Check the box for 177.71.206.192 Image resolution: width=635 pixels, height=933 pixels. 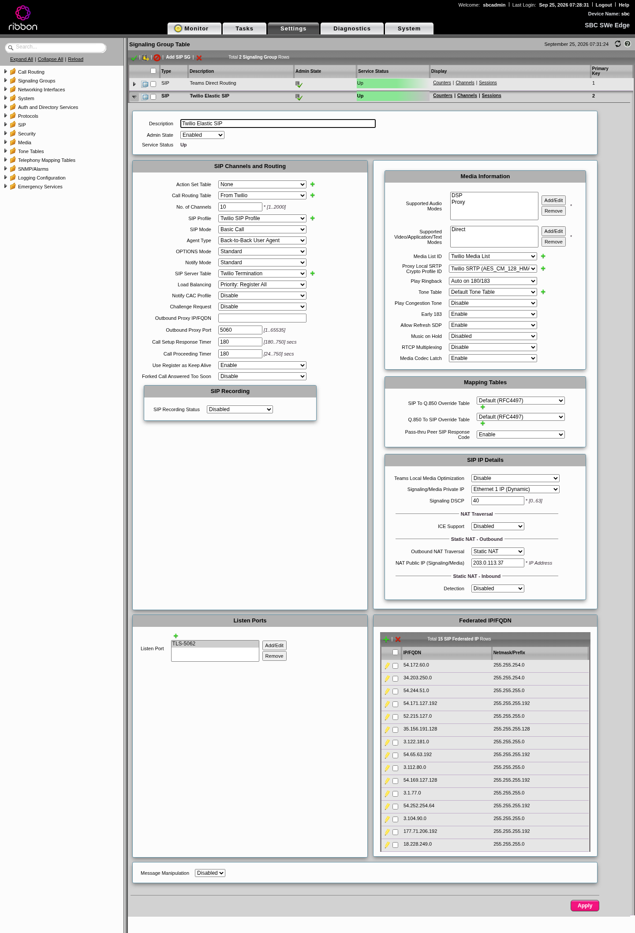396,832
